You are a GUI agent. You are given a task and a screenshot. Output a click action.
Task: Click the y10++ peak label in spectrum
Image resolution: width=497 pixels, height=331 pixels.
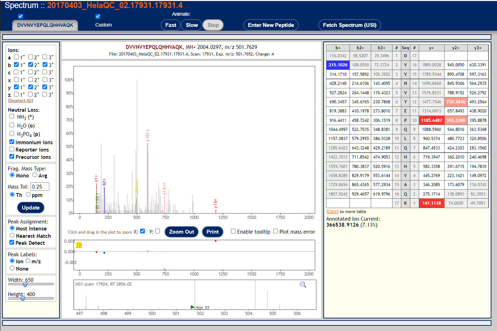tap(148, 135)
